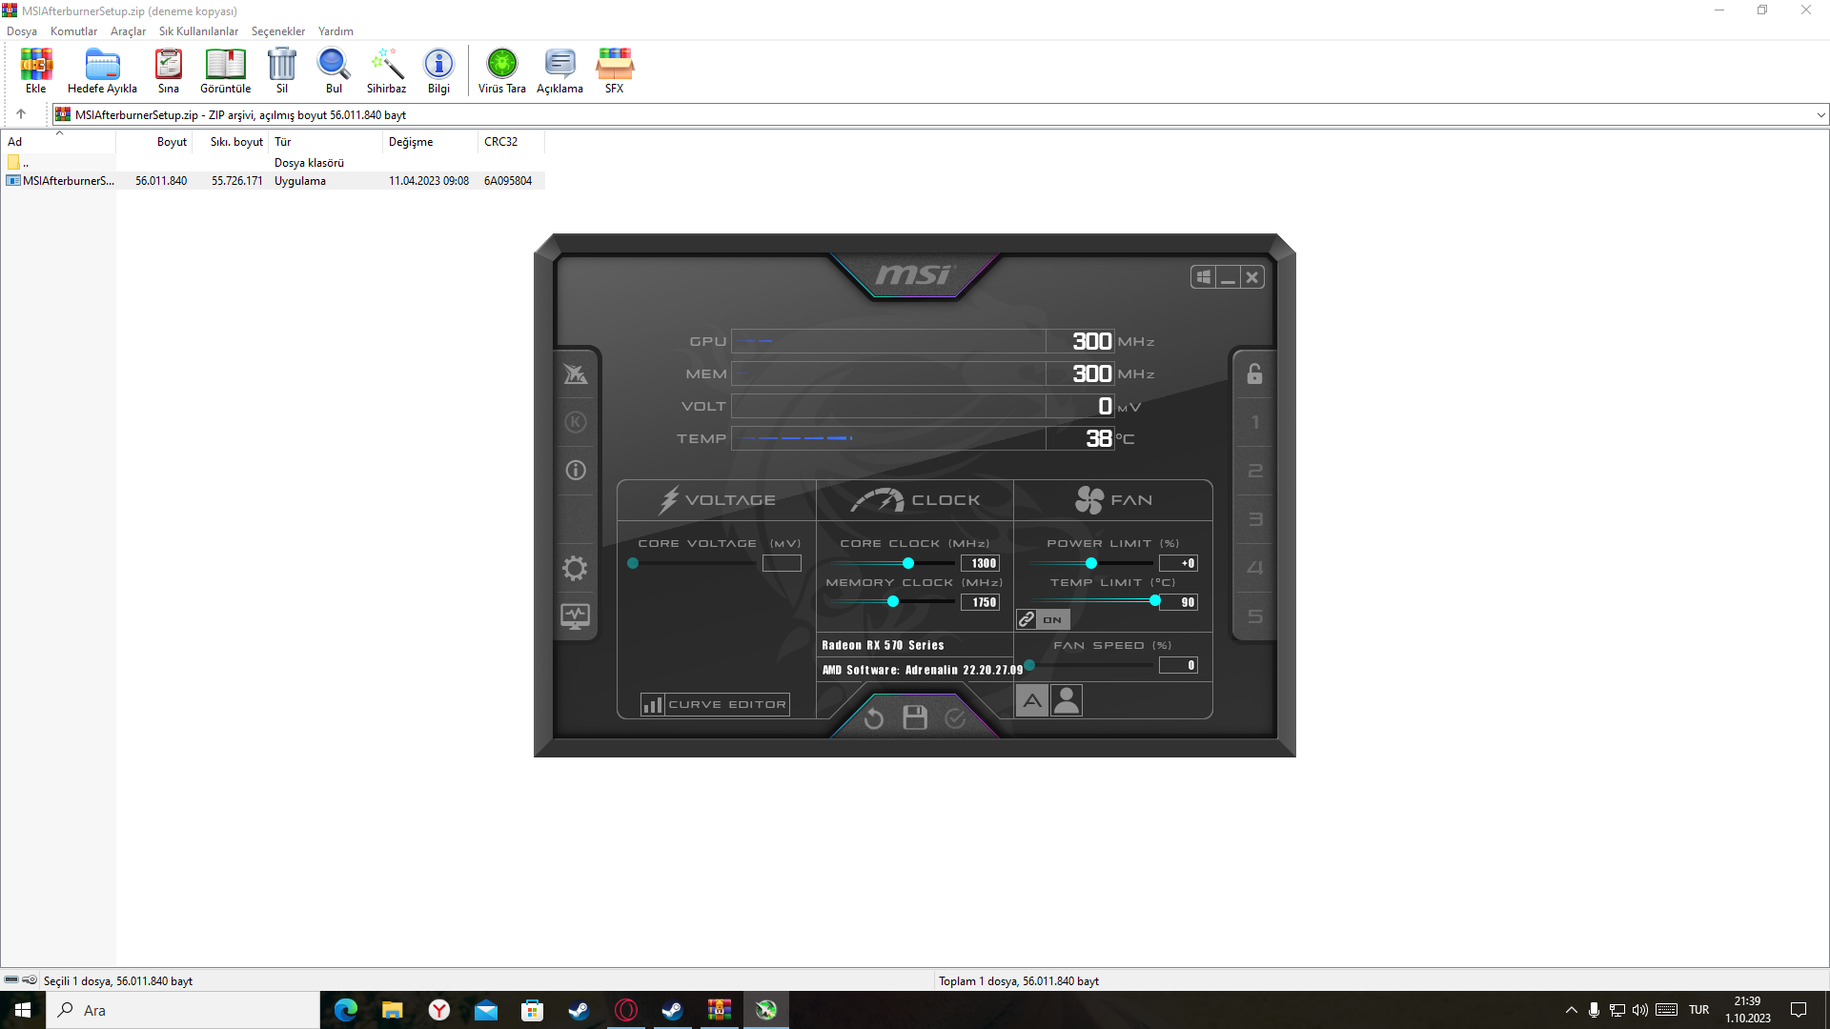Toggle the user-defined fan control icon
The image size is (1830, 1029).
point(1067,700)
